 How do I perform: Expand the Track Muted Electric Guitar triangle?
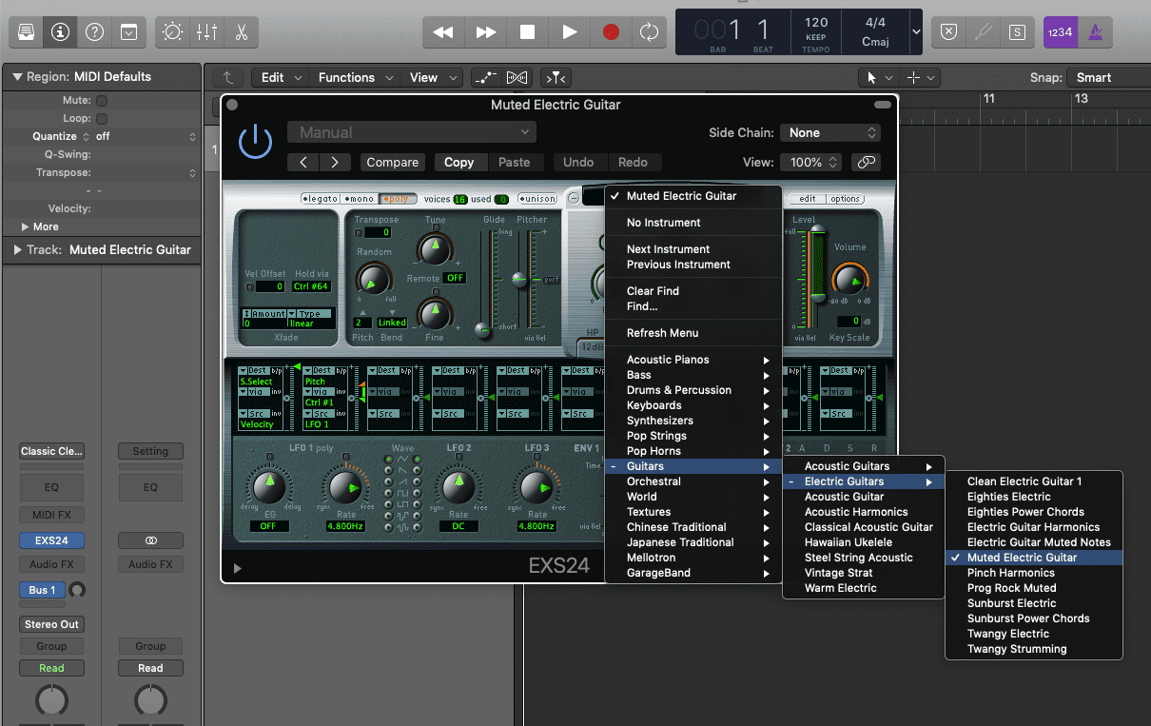[x=16, y=249]
